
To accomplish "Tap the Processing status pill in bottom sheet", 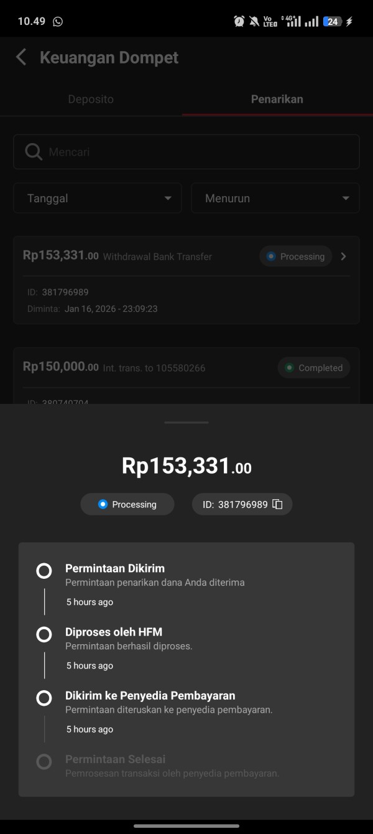I will click(x=127, y=504).
